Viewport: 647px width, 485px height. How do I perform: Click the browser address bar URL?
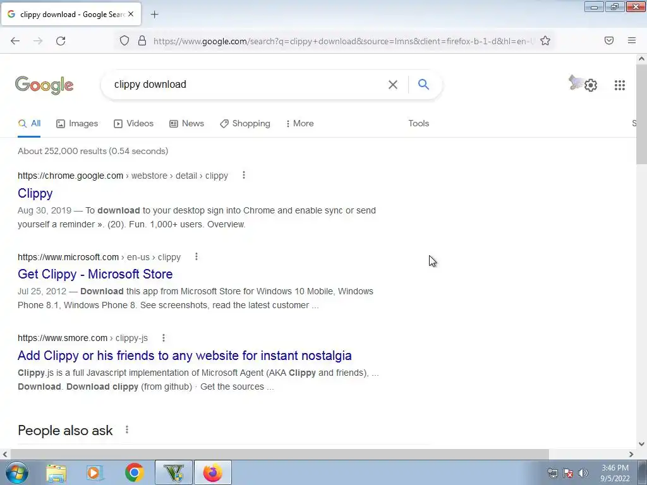[x=343, y=41]
